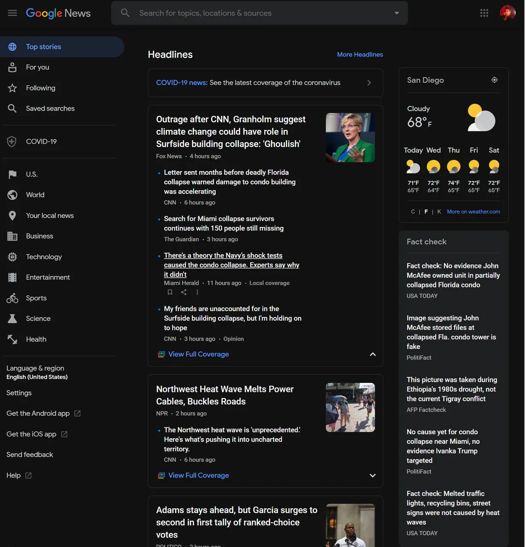The height and width of the screenshot is (547, 525).
Task: Click the Following star icon
Action: pos(12,88)
